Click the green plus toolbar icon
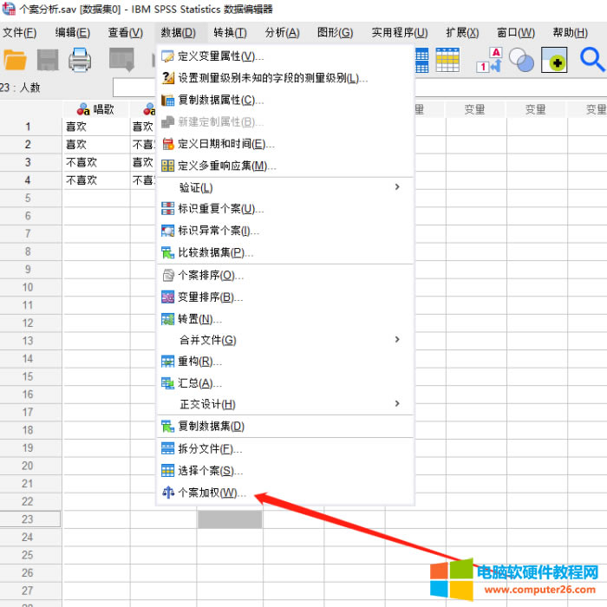The image size is (607, 607). pos(554,60)
